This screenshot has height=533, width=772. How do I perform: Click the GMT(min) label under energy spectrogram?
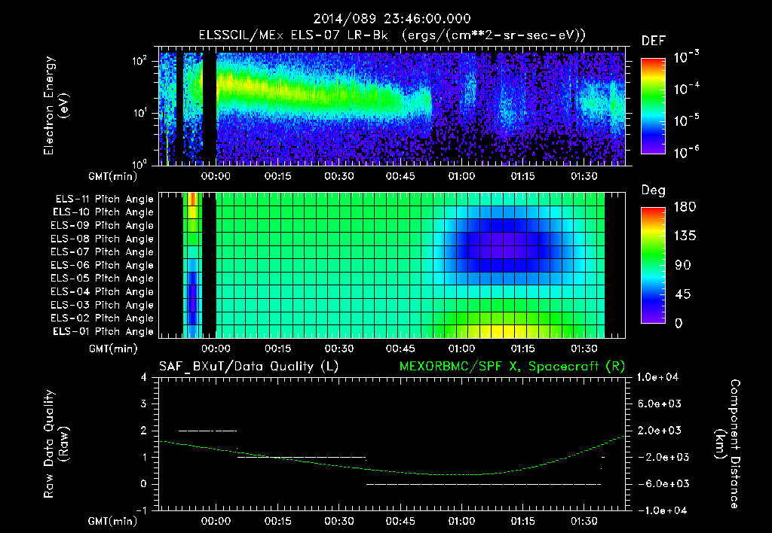click(113, 176)
